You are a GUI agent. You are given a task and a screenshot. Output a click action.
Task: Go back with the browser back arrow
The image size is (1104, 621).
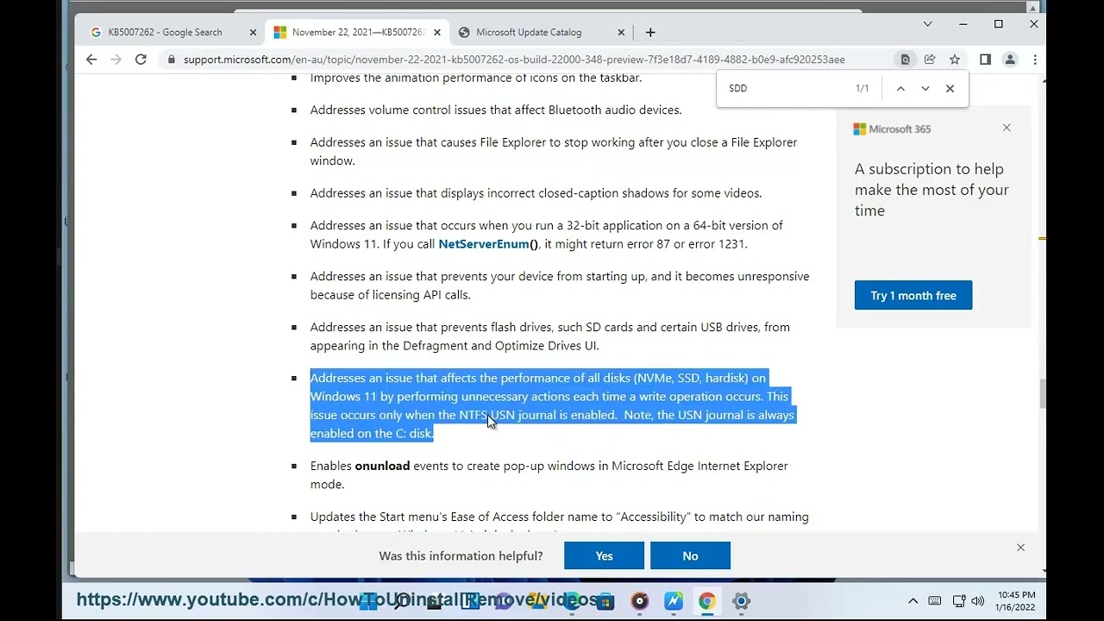91,60
